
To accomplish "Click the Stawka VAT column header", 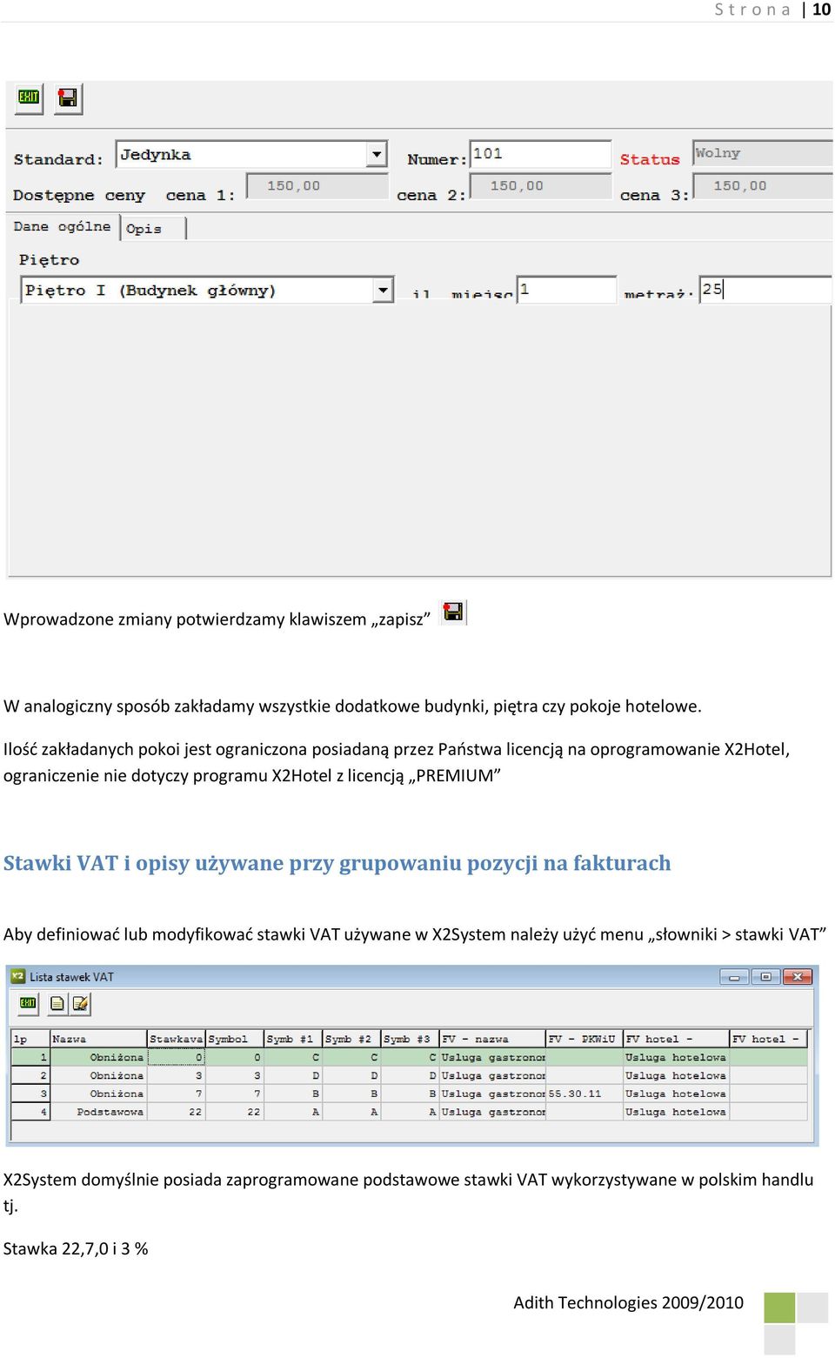I will pyautogui.click(x=177, y=1039).
